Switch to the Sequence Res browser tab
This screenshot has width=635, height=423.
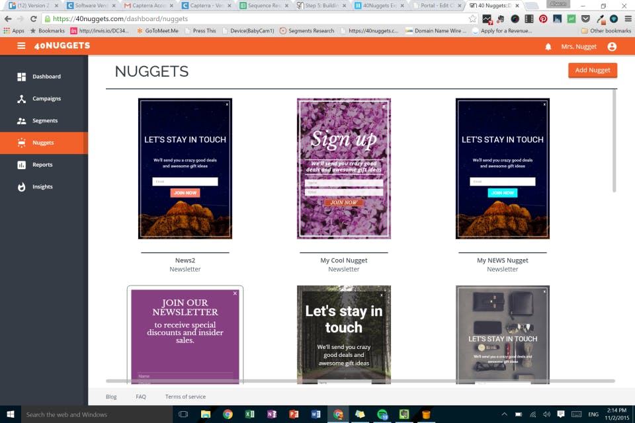click(264, 6)
